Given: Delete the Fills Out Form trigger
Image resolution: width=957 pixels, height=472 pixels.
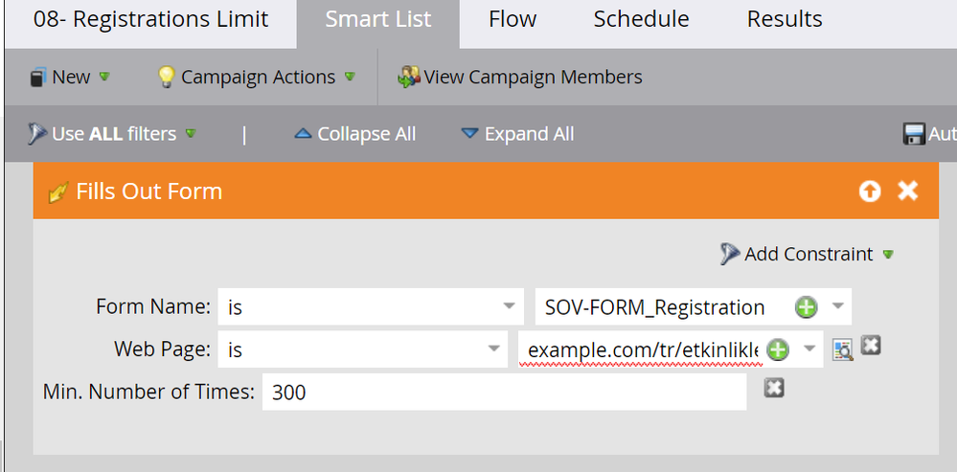Looking at the screenshot, I should click(907, 191).
